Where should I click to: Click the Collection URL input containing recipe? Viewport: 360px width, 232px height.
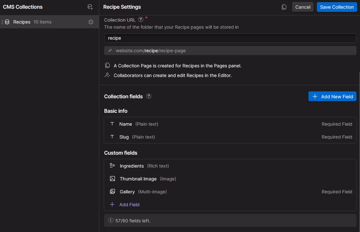(230, 38)
